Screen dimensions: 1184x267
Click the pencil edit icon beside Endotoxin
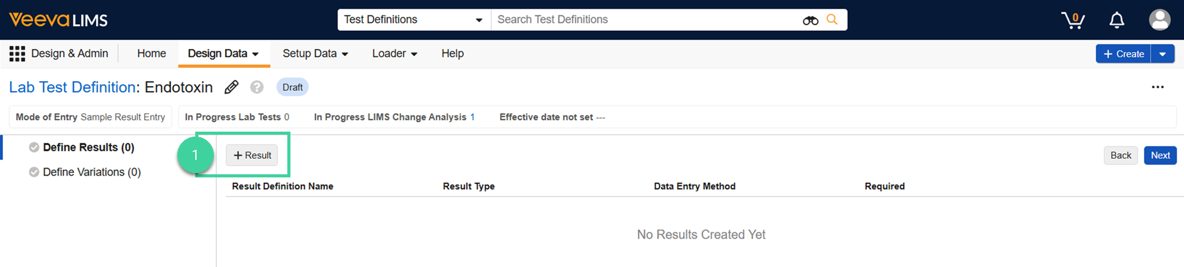pyautogui.click(x=231, y=87)
